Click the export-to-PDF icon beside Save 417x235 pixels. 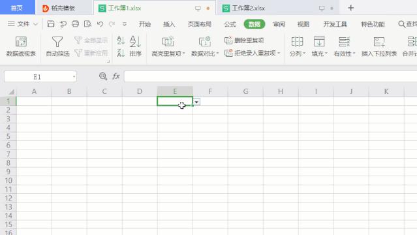63,24
